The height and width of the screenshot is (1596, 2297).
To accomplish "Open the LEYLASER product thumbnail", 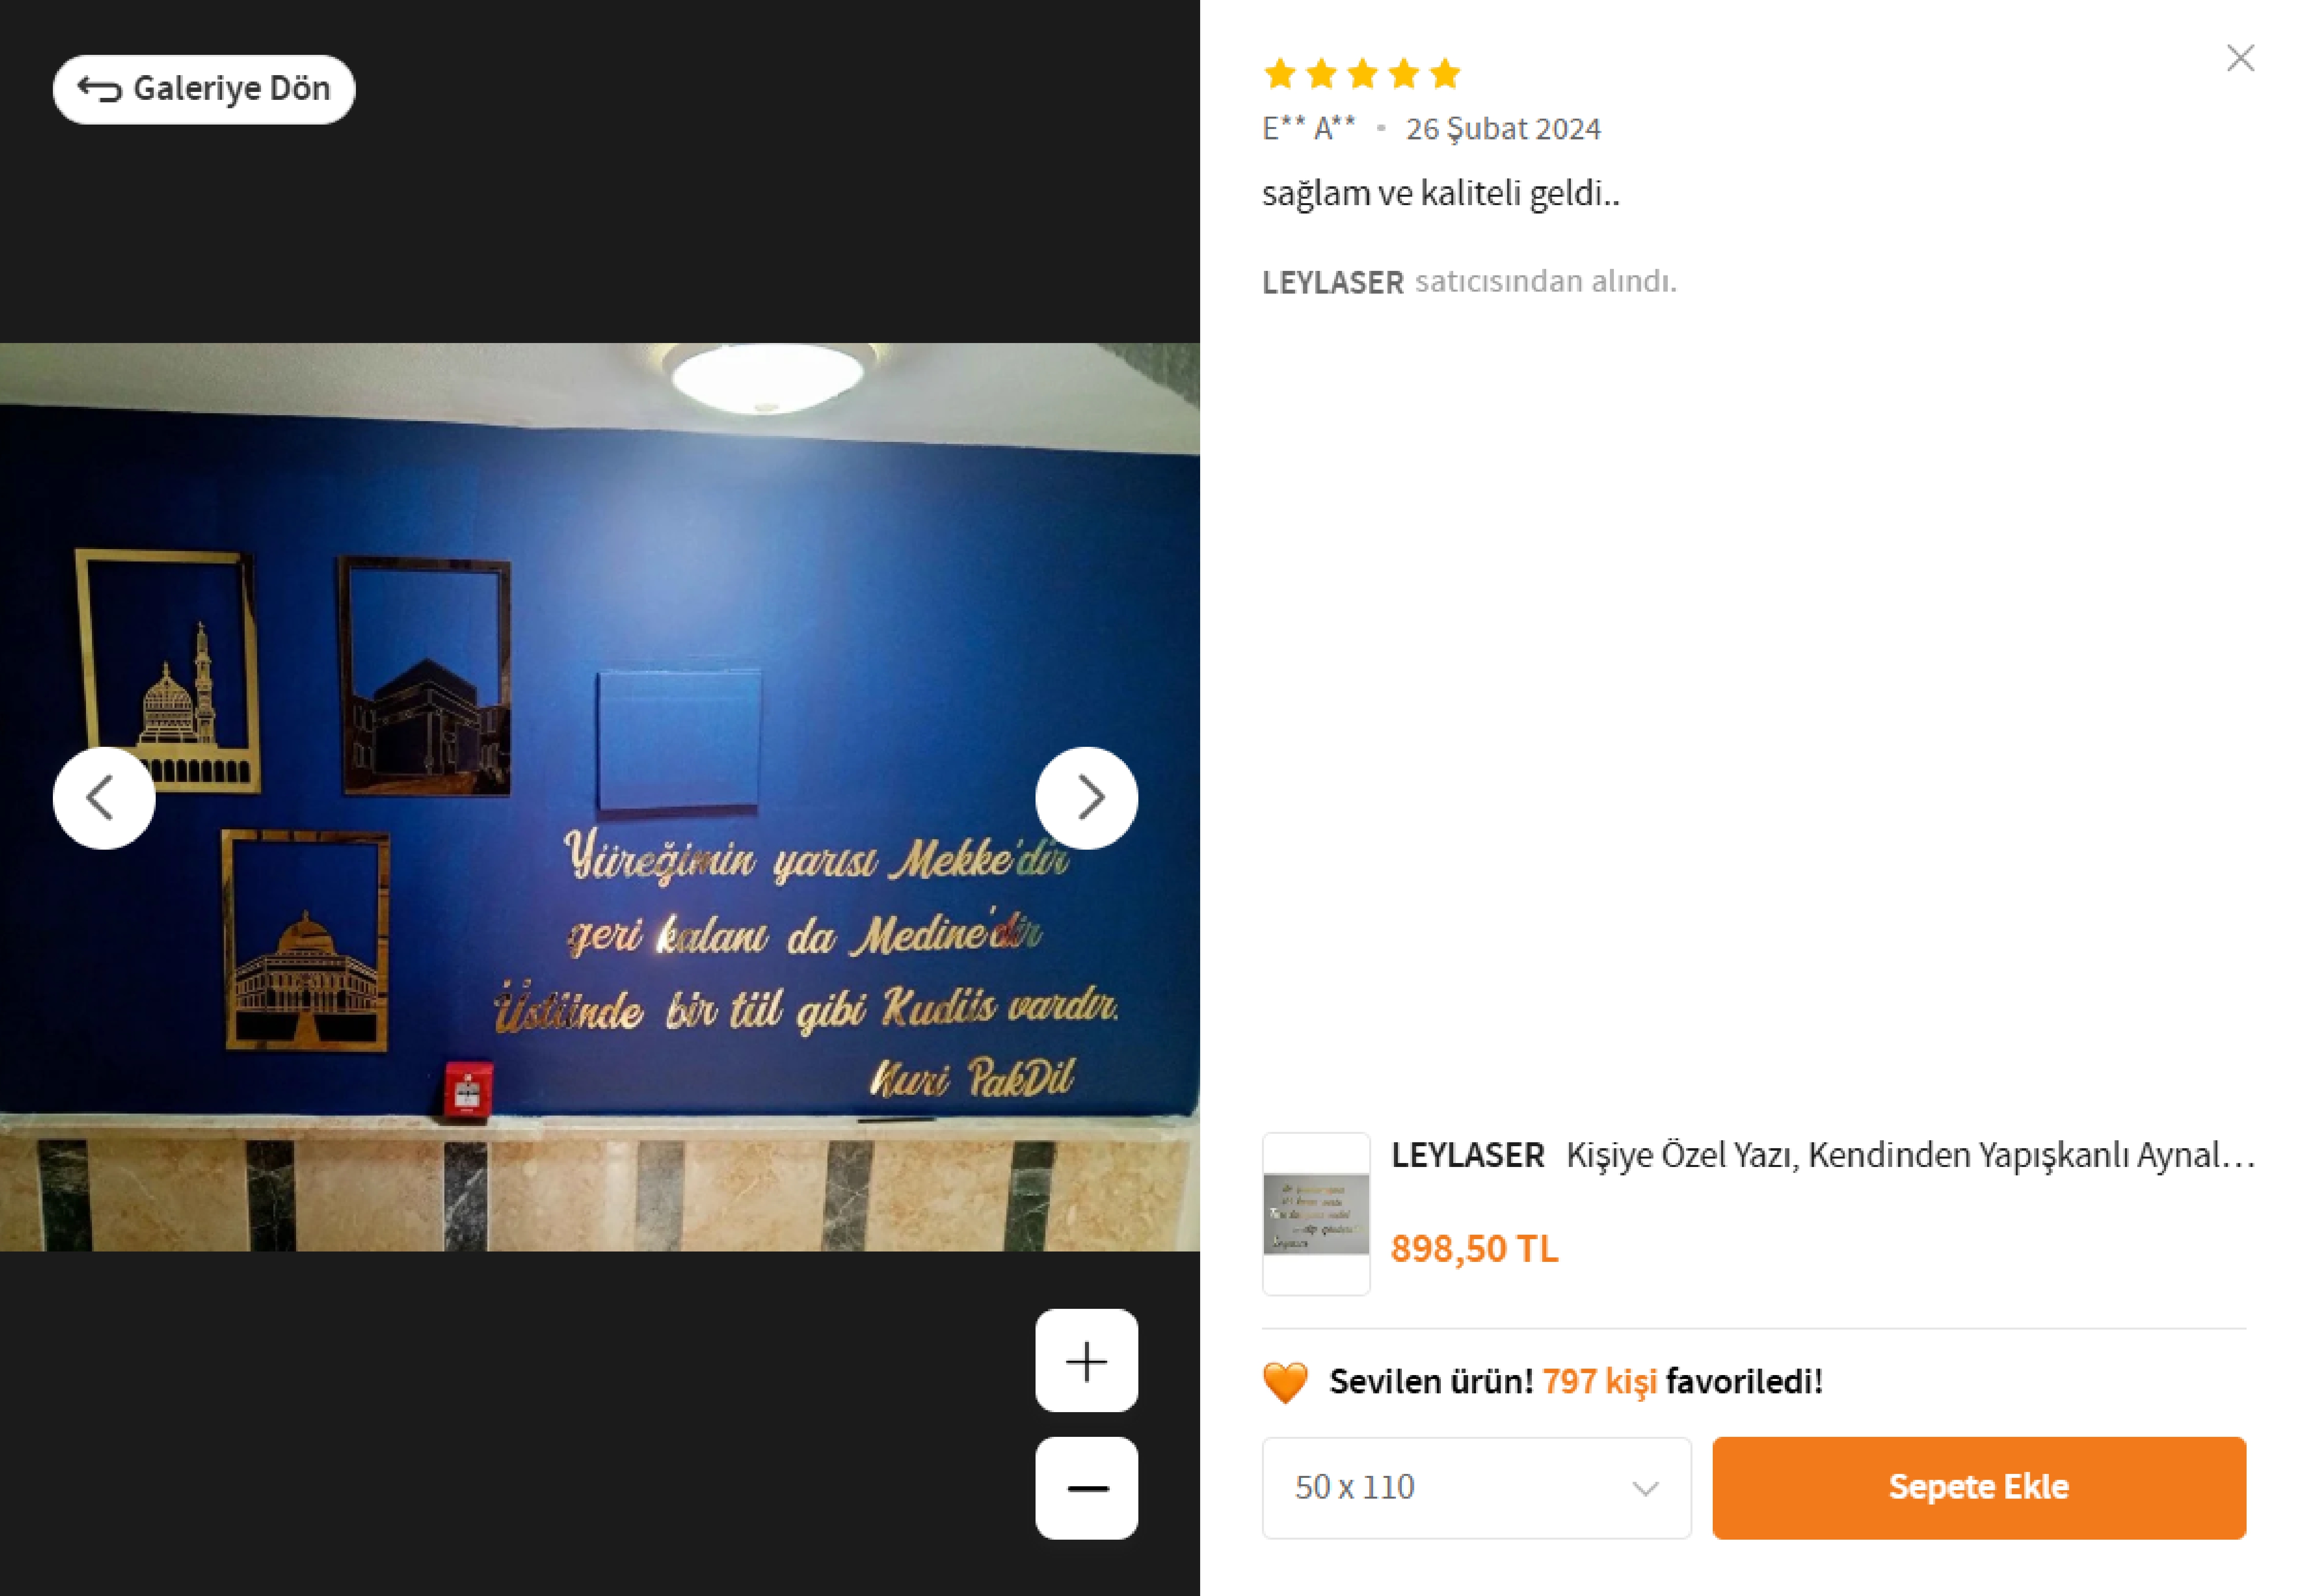I will (x=1316, y=1213).
